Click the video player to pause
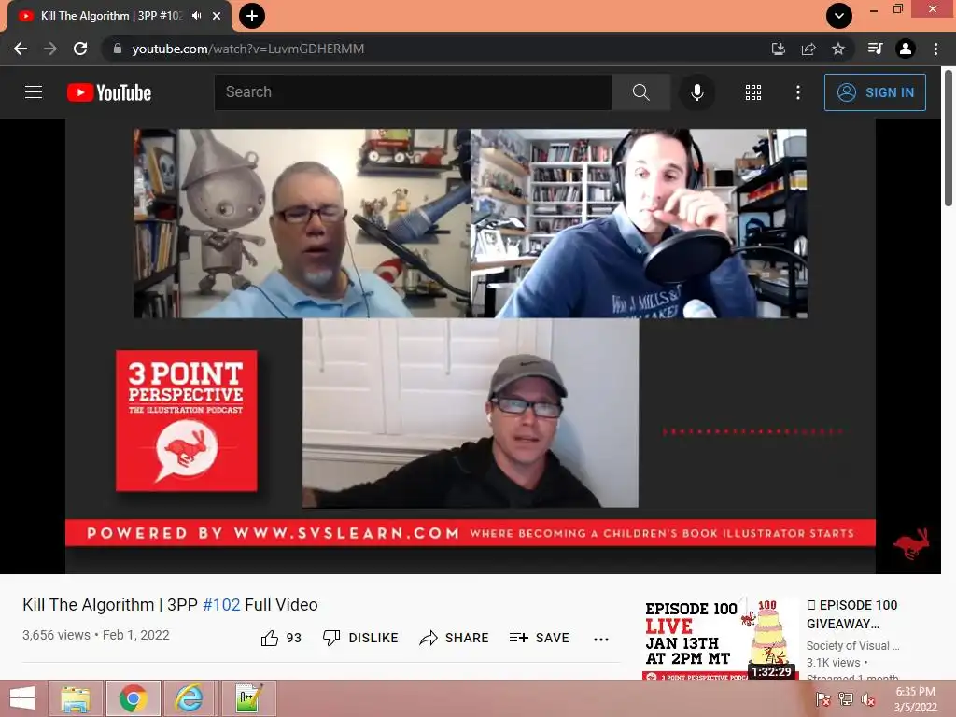Image resolution: width=956 pixels, height=717 pixels. [x=471, y=345]
